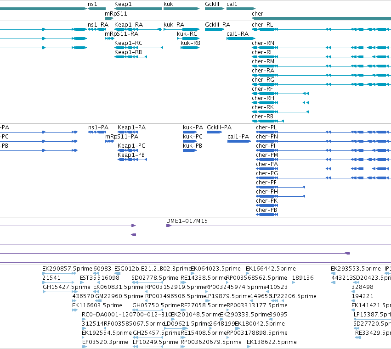Select the cher-PN protein label

click(267, 137)
